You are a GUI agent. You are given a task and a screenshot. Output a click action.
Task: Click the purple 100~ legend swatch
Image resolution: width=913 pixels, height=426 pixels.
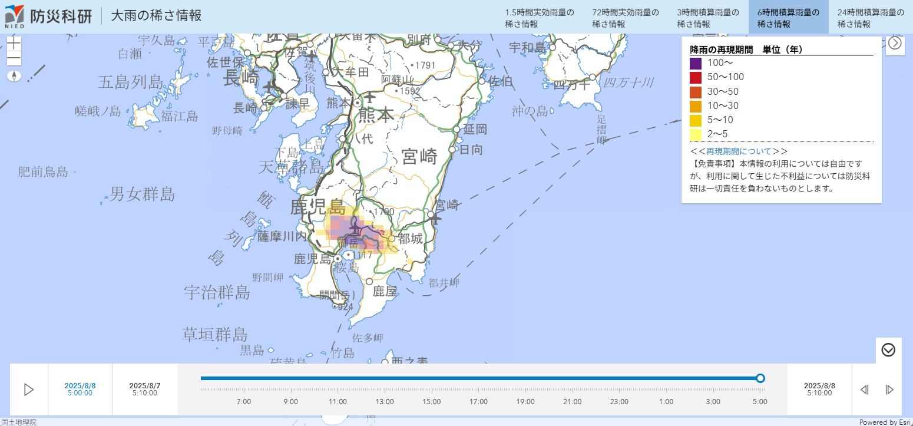click(696, 63)
